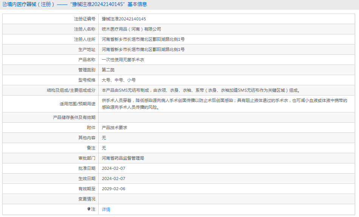359x217 pixels.
Task: Select the 无 value in 其他内容 row
Action: [104, 138]
